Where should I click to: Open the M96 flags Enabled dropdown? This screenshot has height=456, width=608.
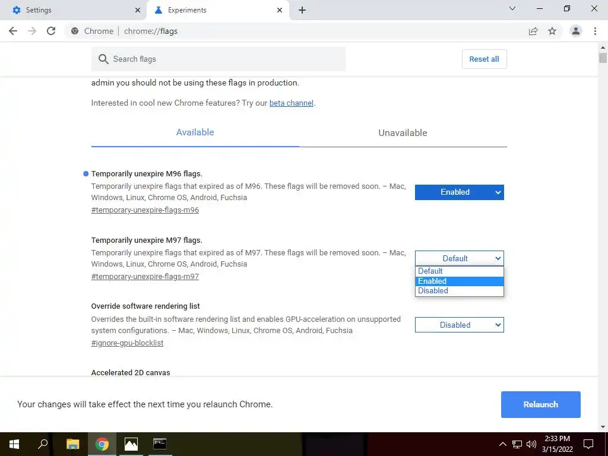[460, 192]
